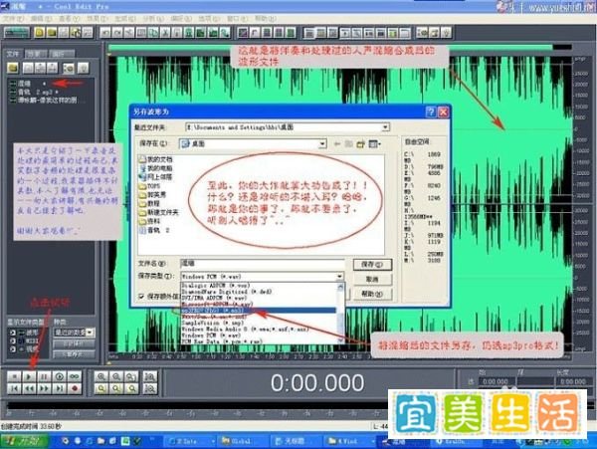This screenshot has width=597, height=449.
Task: Click the selection Begin time field showing 0:00.000
Action: pos(496,381)
